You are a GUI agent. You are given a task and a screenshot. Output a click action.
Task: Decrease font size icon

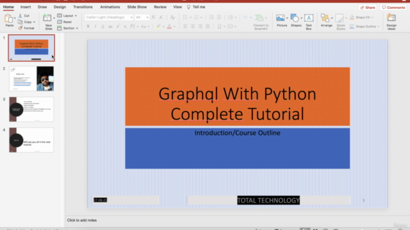161,17
